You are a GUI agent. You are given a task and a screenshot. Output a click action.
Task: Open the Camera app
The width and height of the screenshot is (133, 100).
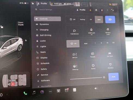point(42,92)
